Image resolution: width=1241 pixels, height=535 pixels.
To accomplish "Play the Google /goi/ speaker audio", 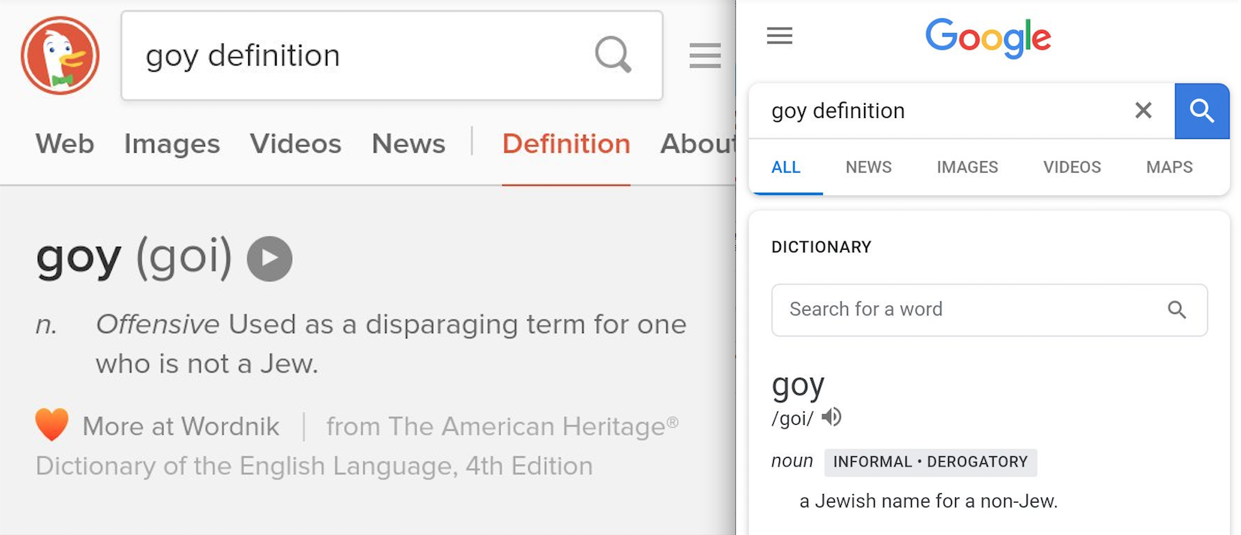I will pos(832,417).
